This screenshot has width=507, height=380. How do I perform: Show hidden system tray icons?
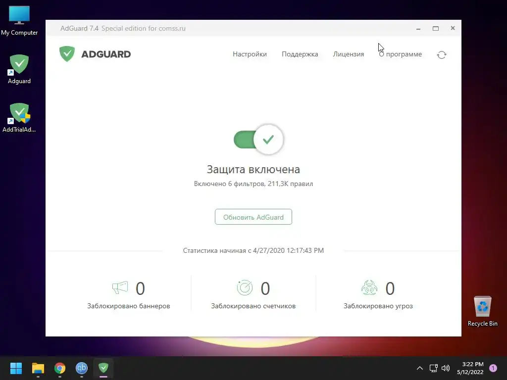coord(420,368)
